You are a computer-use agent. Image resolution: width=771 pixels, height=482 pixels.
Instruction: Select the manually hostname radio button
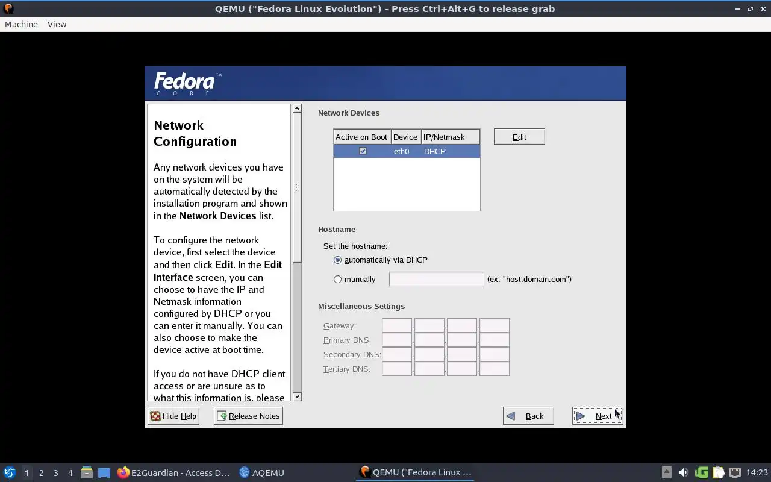(337, 280)
